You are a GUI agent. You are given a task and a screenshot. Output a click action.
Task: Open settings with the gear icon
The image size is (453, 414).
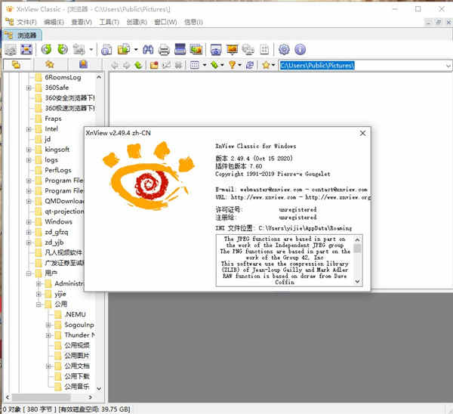click(284, 49)
